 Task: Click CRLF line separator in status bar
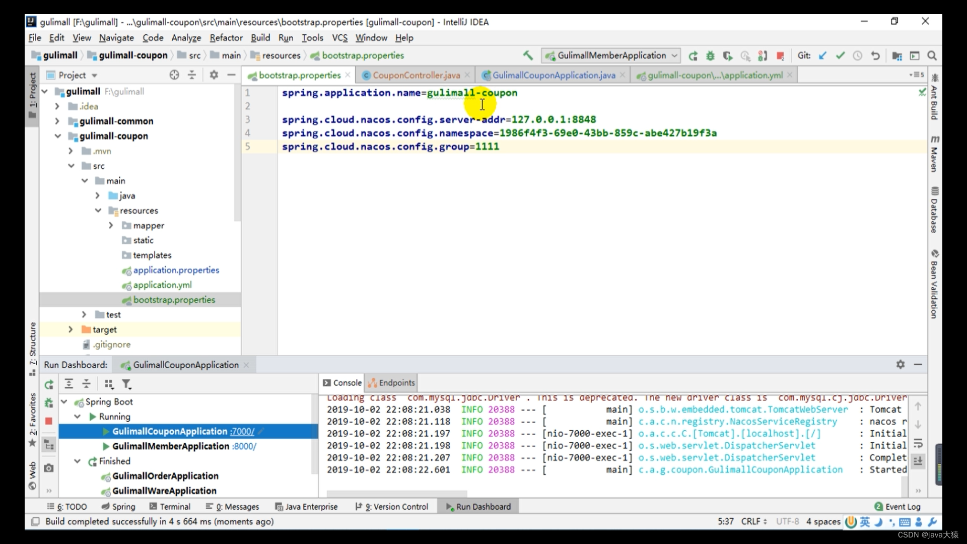coord(753,521)
